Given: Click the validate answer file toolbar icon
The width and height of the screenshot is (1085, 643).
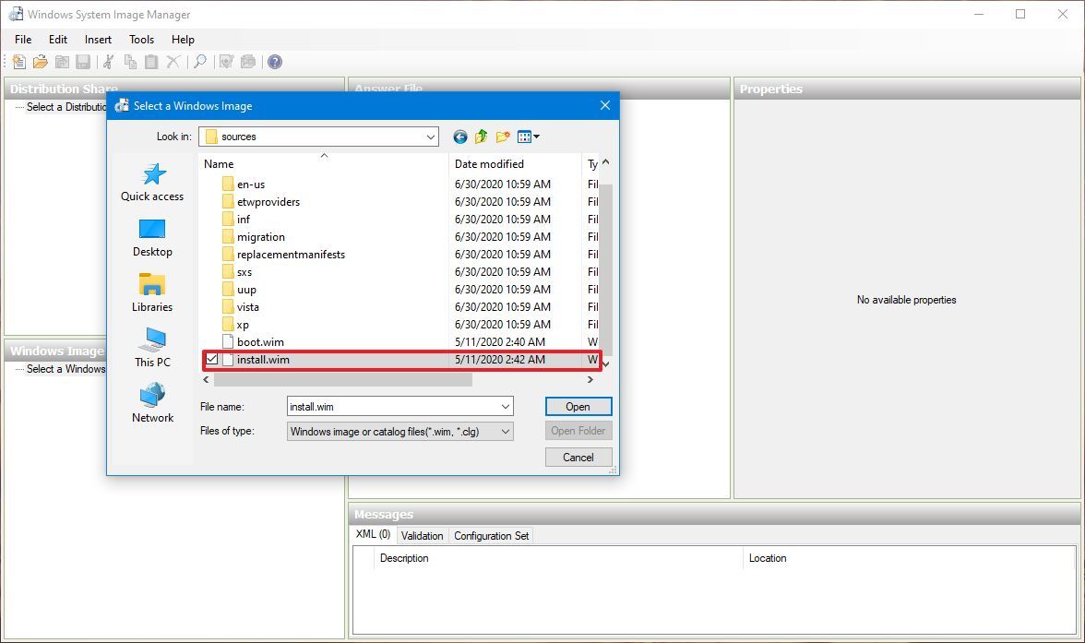Looking at the screenshot, I should [x=226, y=62].
